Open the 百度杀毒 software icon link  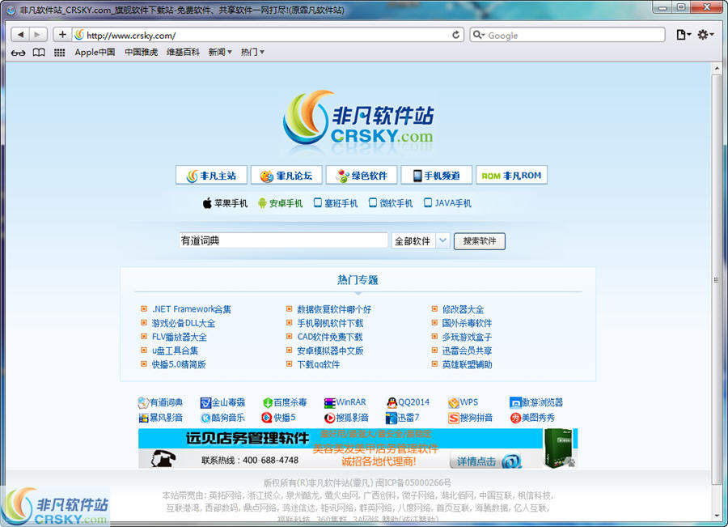tap(284, 402)
